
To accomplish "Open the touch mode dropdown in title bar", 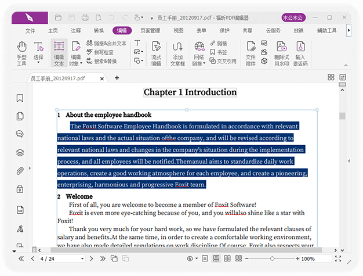I will (x=142, y=17).
